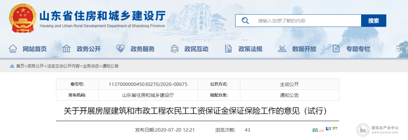Click the breadcrumb home icon
Screen dimensions: 408x140
(12, 66)
